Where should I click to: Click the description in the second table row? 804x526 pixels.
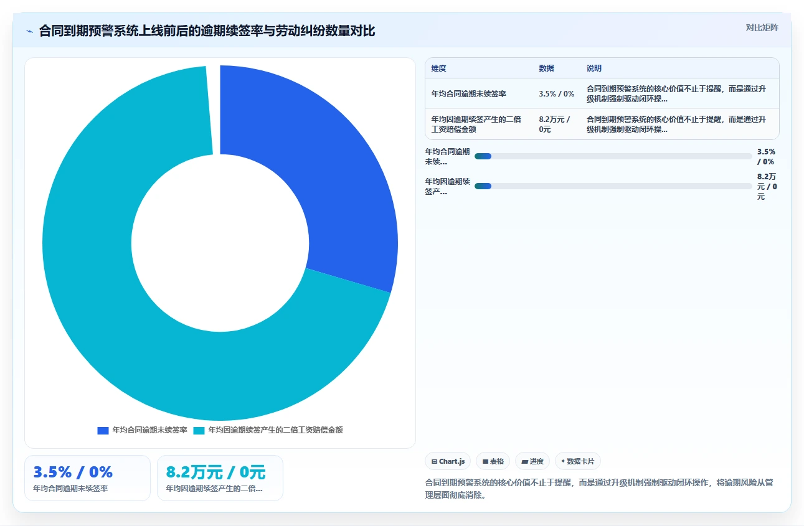pos(676,124)
